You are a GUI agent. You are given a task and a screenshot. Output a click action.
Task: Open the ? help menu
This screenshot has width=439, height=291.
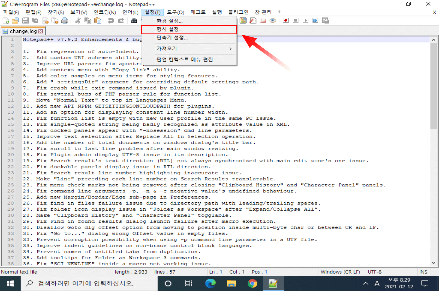279,12
